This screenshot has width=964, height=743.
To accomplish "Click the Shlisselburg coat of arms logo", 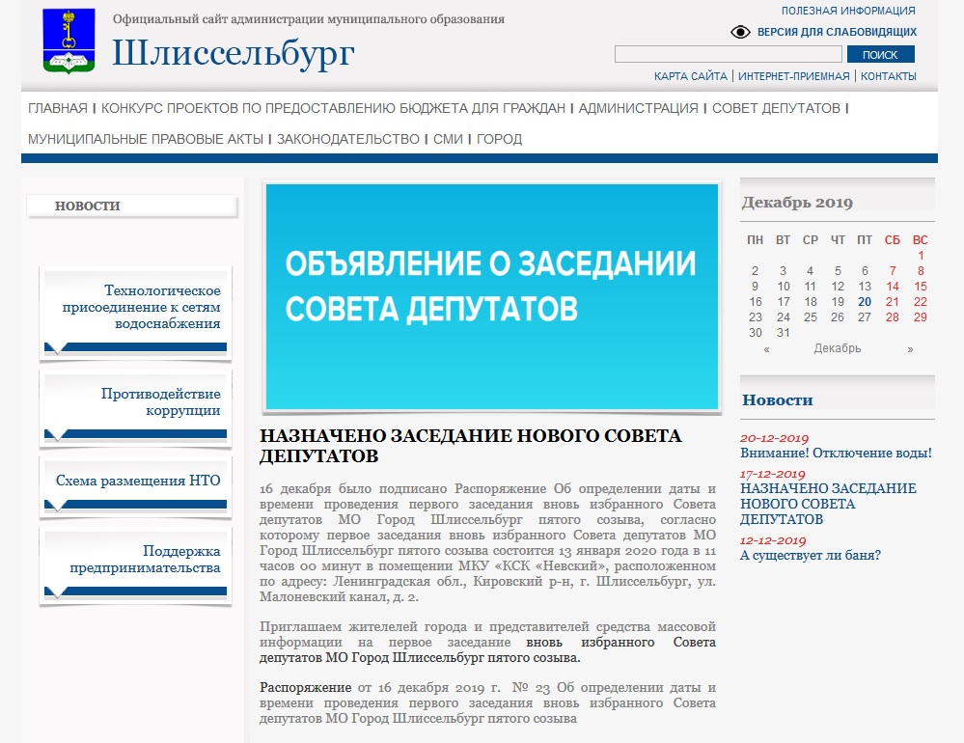I will coord(69,41).
